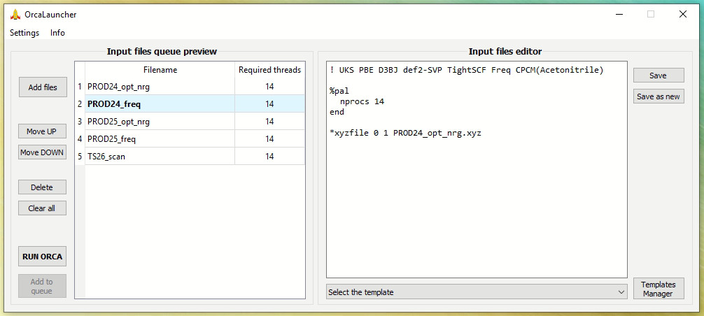Screen dimensions: 704x316
Task: Click the row number 3 header
Action: click(x=80, y=122)
